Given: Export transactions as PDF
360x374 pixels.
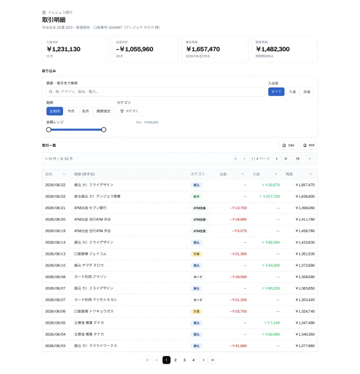Looking at the screenshot, I should [308, 146].
